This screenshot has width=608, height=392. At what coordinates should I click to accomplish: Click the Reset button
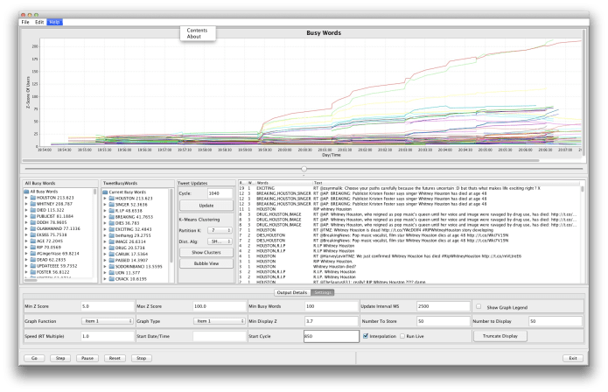click(x=115, y=358)
